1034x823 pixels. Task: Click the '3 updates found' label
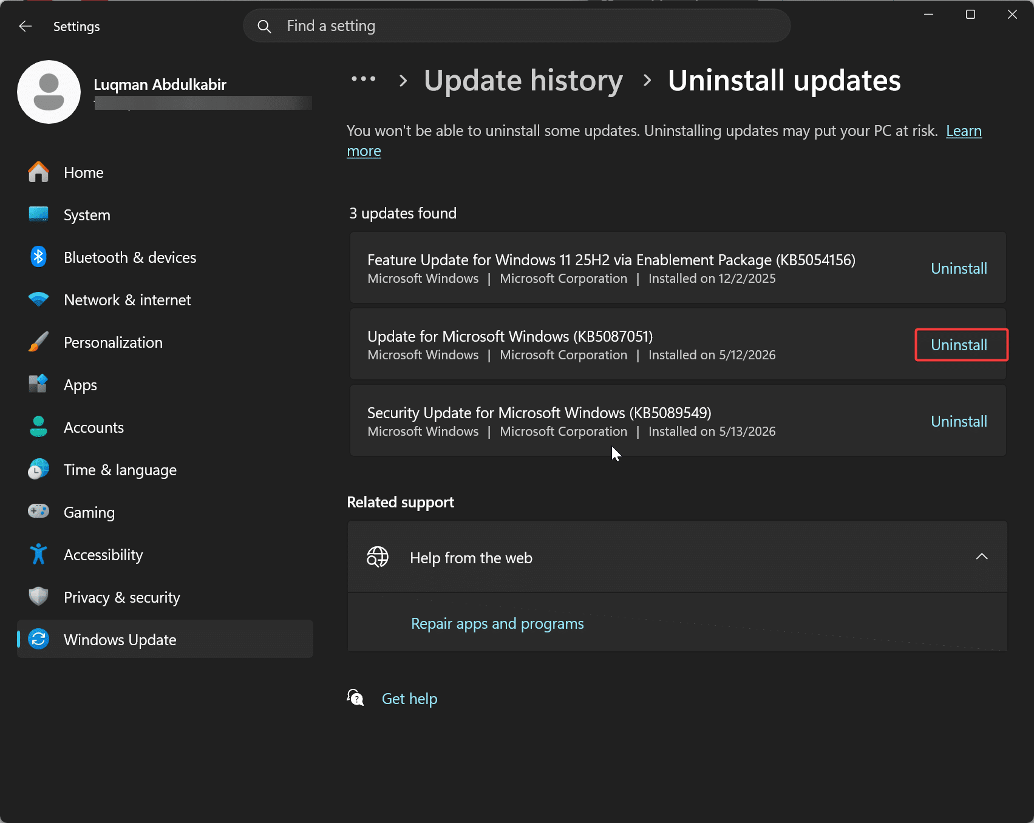403,213
